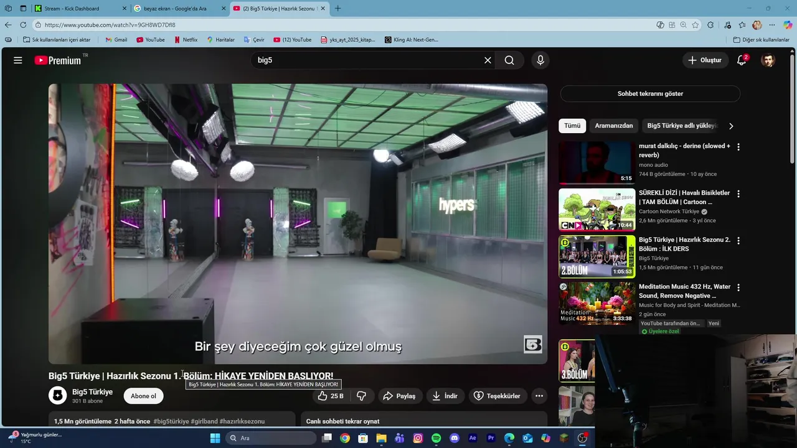Screen dimensions: 797x448
Task: Open the Big5 Türkiye channel name link
Action: point(92,392)
